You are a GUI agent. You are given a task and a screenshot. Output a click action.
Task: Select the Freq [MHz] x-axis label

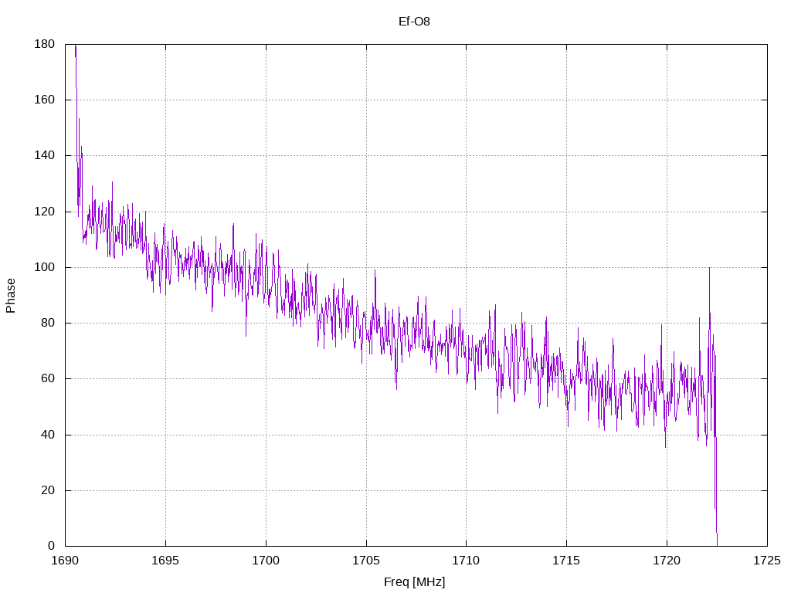coord(415,582)
